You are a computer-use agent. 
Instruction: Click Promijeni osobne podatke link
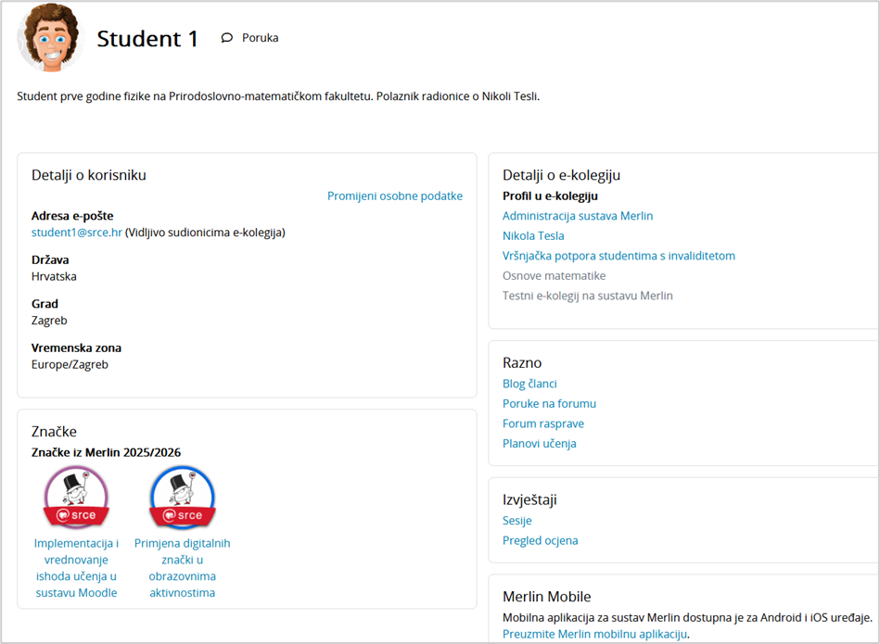tap(394, 196)
